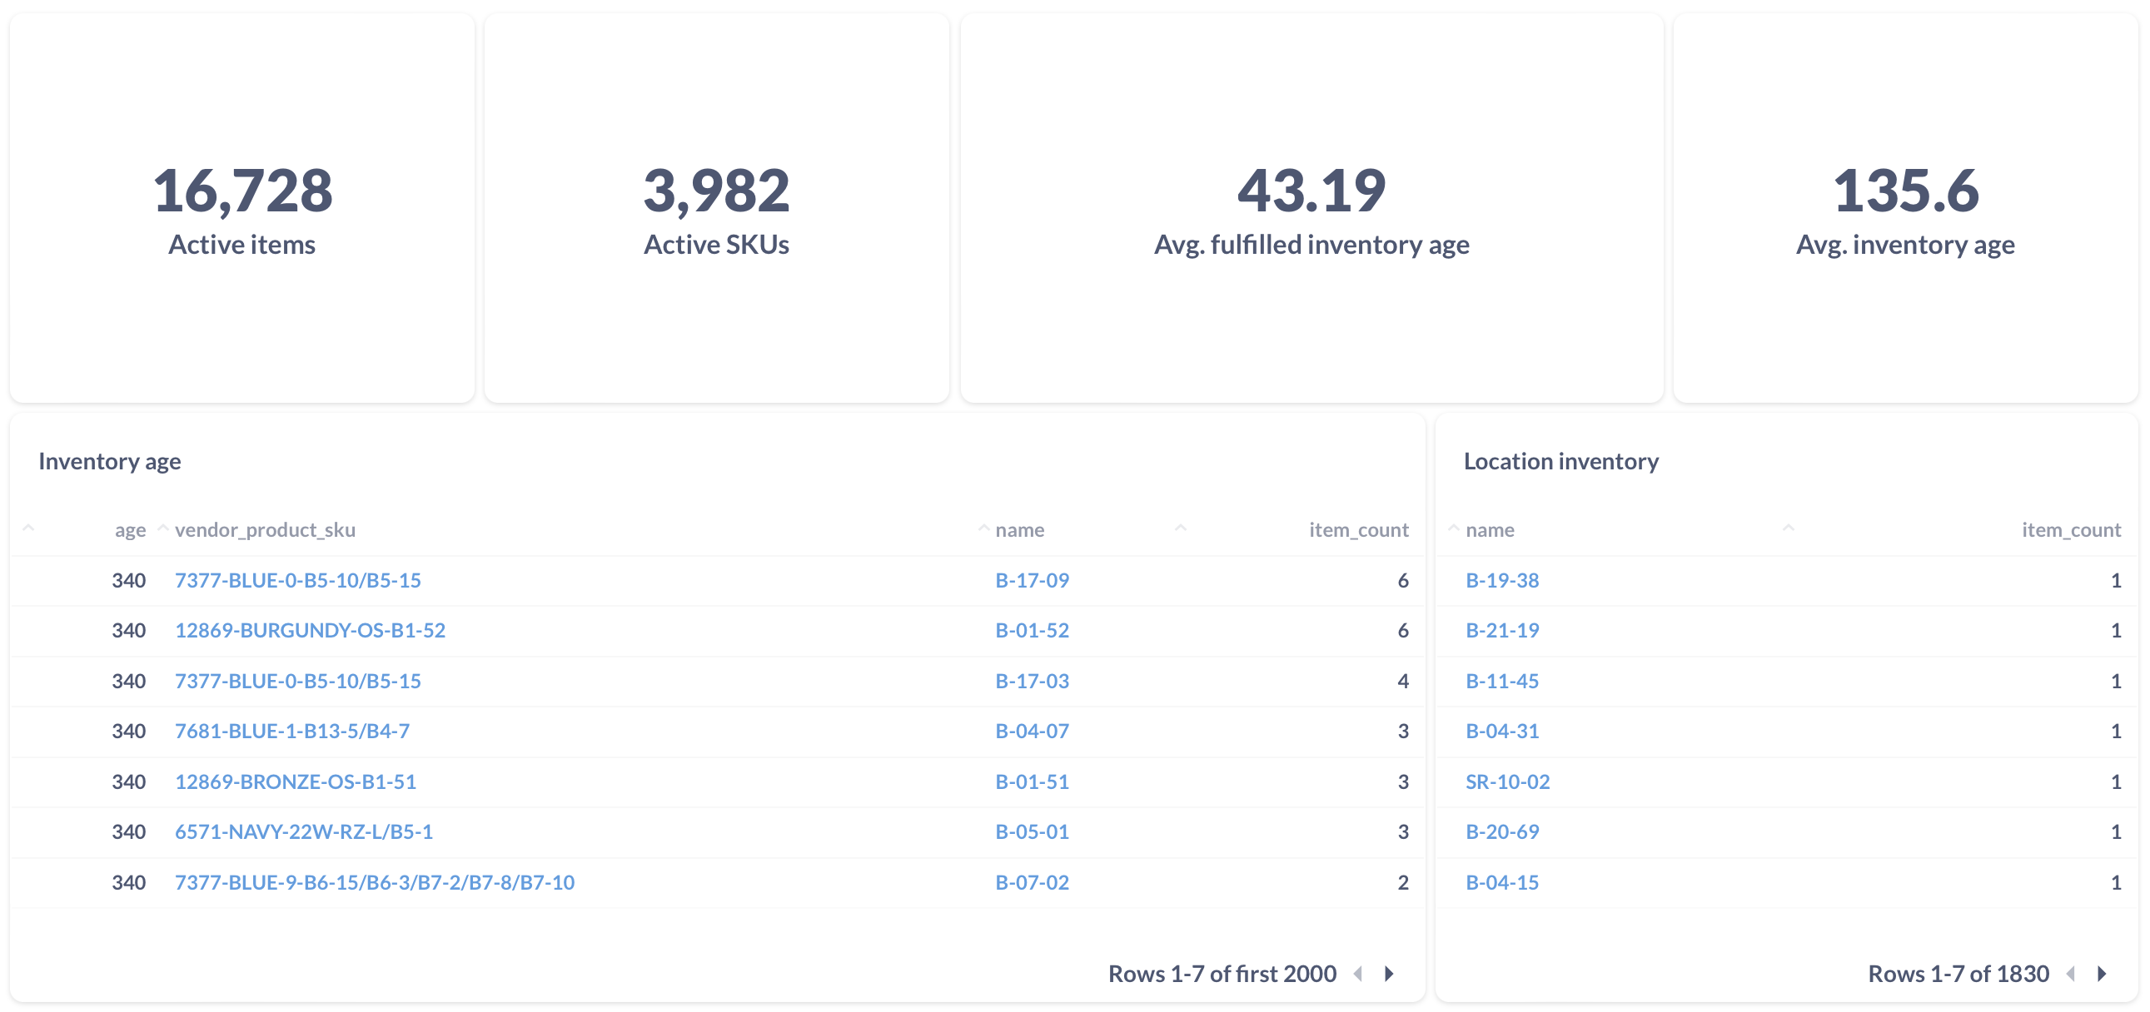Open location SR-10-02 in Location inventory
Viewport: 2150px width, 1012px height.
click(1507, 781)
